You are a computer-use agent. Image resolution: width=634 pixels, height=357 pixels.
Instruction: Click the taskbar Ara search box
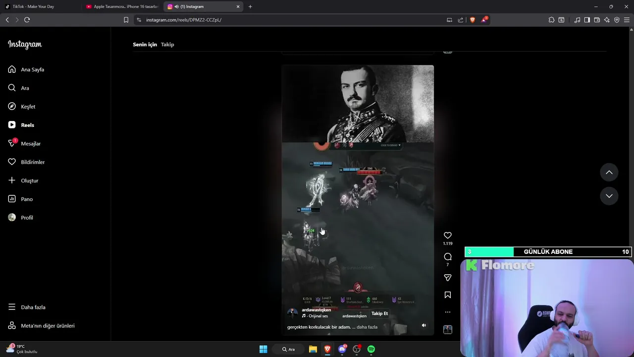click(289, 349)
